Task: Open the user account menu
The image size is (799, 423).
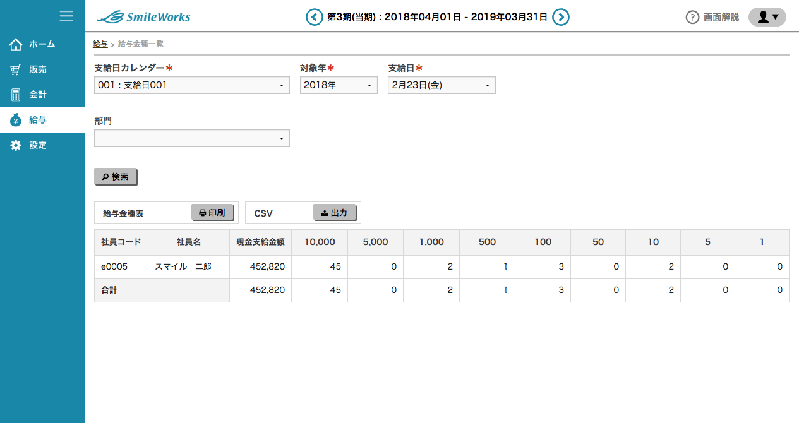Action: click(x=767, y=17)
